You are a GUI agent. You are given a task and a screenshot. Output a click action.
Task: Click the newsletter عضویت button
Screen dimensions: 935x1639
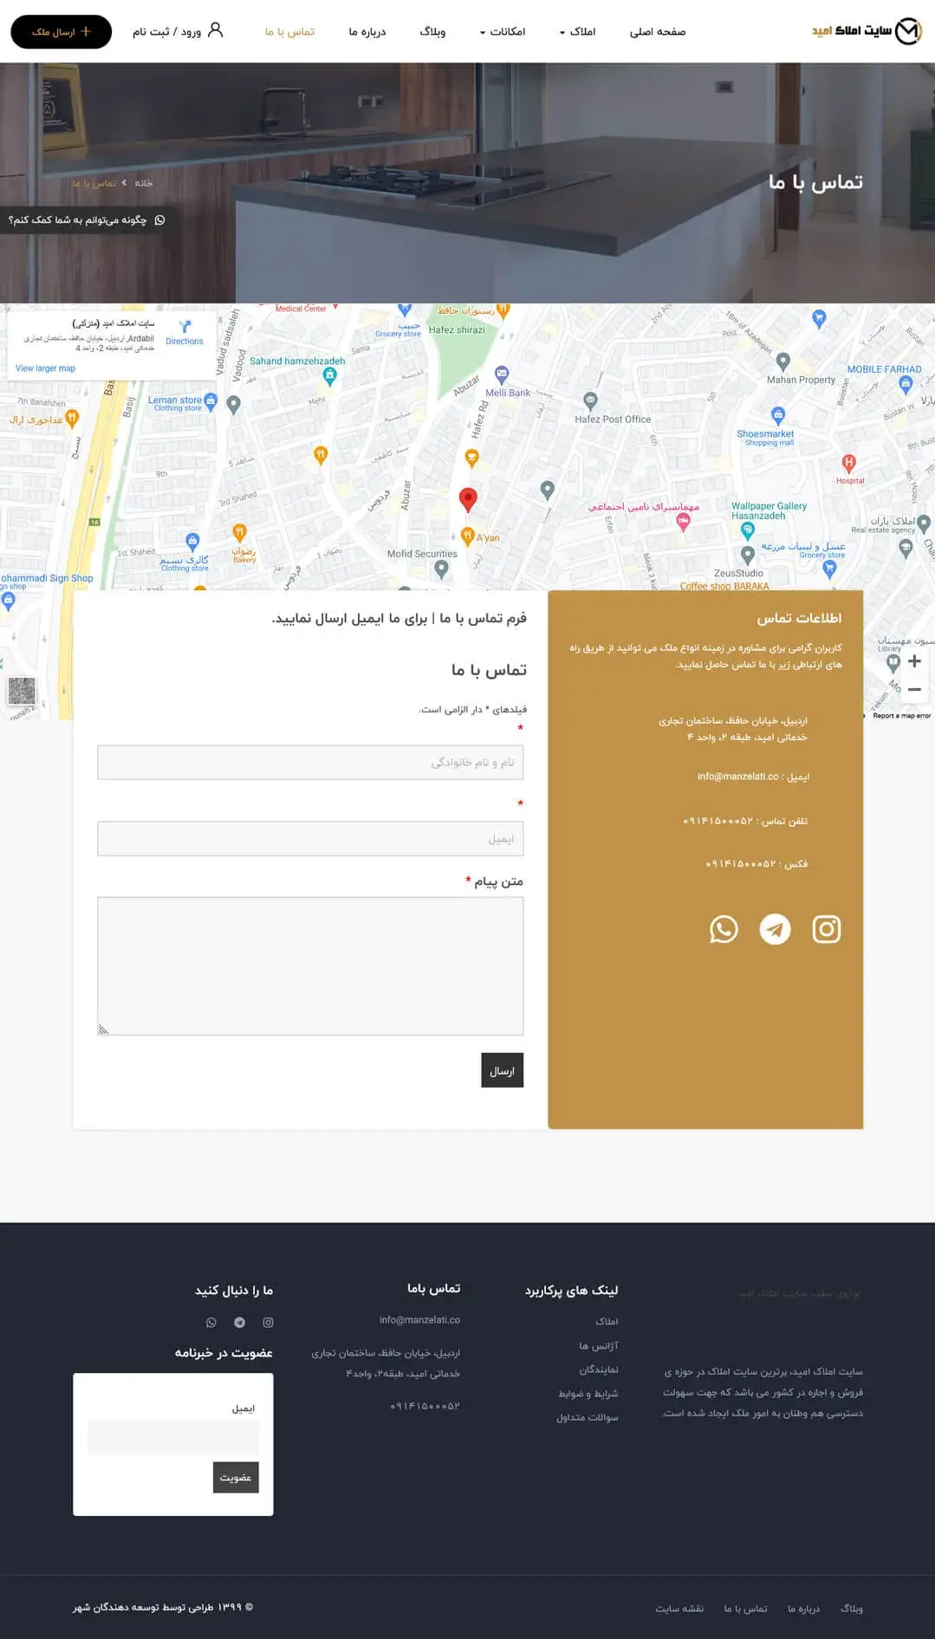pos(236,1478)
